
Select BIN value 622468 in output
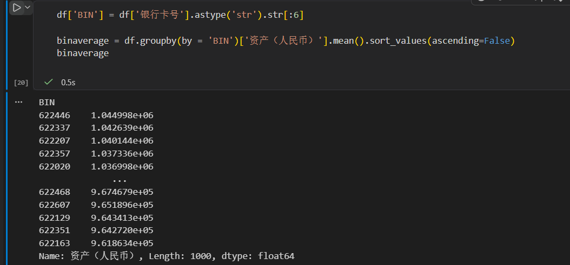55,192
